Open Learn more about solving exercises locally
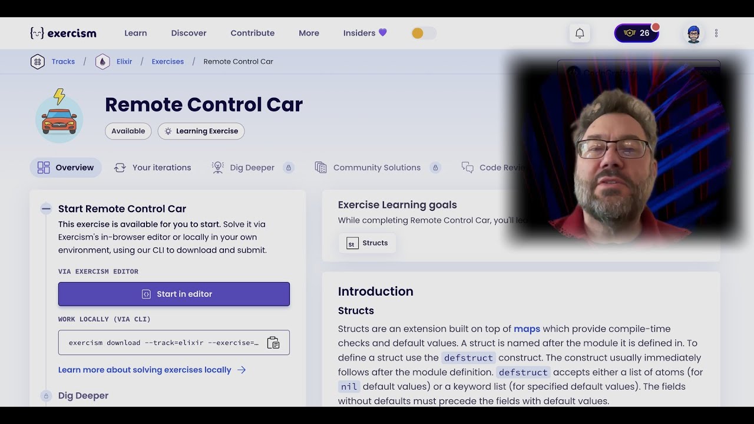Image resolution: width=754 pixels, height=424 pixels. pos(152,370)
